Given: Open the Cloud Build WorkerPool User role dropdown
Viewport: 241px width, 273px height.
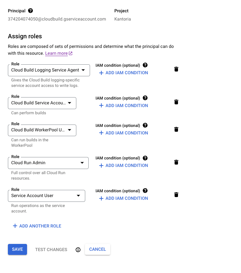Looking at the screenshot, I should pos(42,130).
